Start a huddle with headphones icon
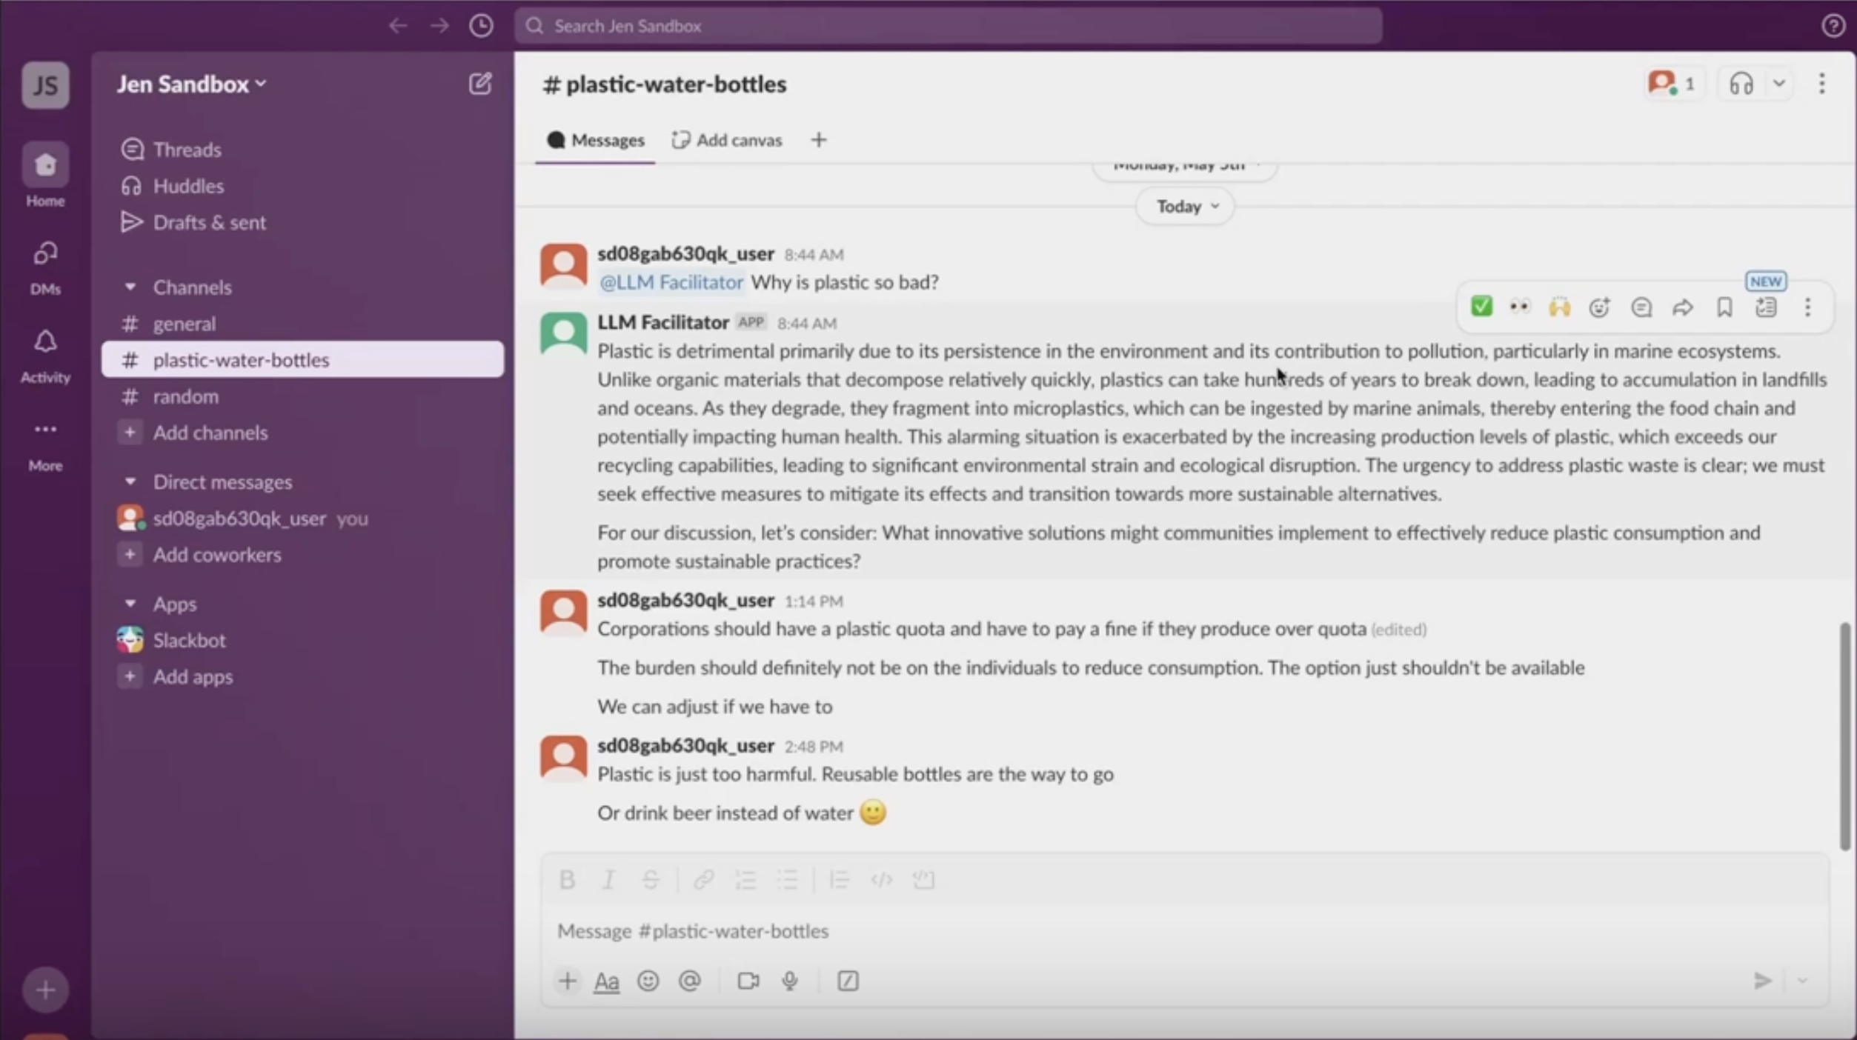Viewport: 1857px width, 1040px height. pyautogui.click(x=1741, y=84)
